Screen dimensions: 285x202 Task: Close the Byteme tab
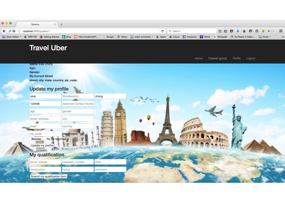(55, 24)
